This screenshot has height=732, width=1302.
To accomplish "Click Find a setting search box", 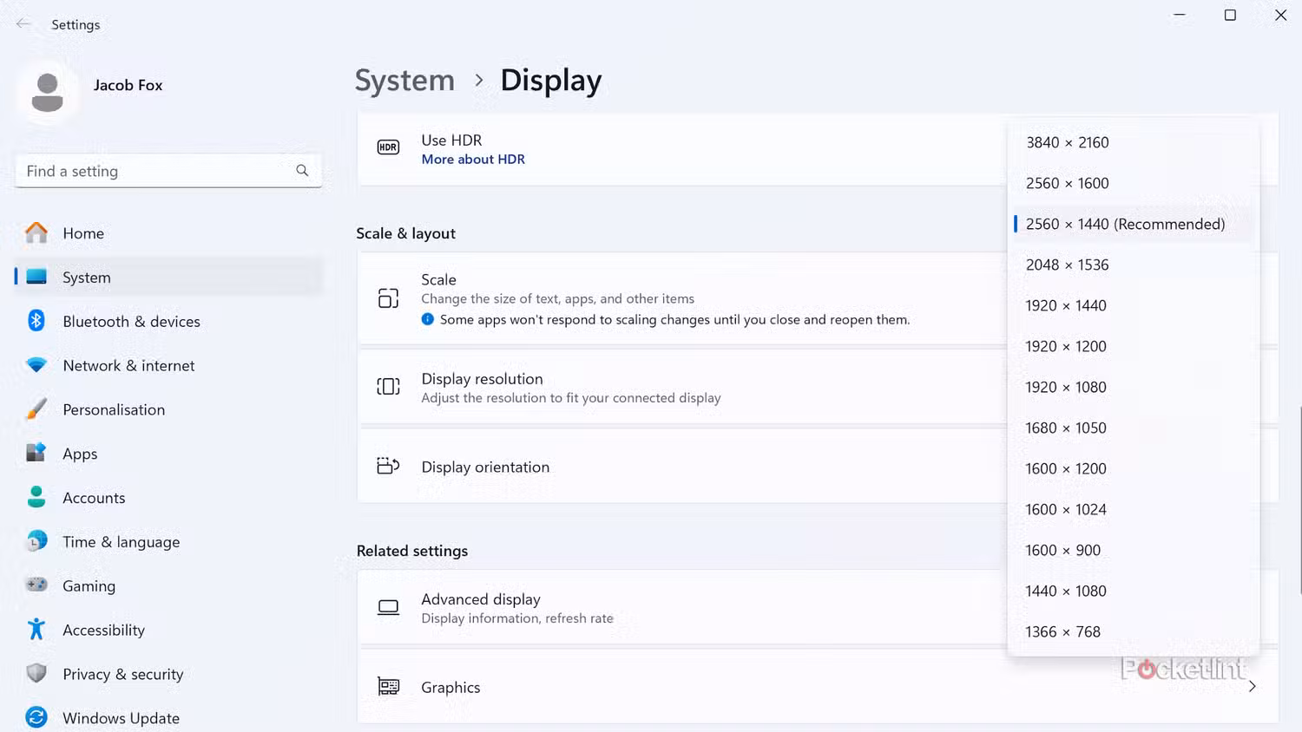I will [x=168, y=171].
